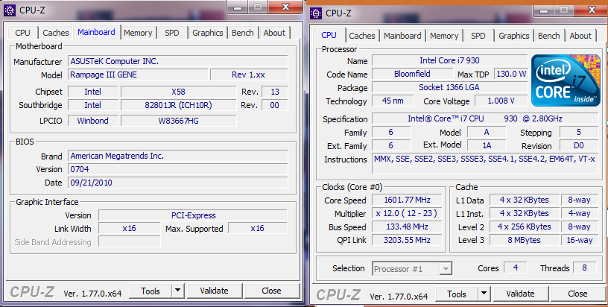Expand Tools dropdown arrow in right window
The image size is (608, 307).
(x=484, y=294)
